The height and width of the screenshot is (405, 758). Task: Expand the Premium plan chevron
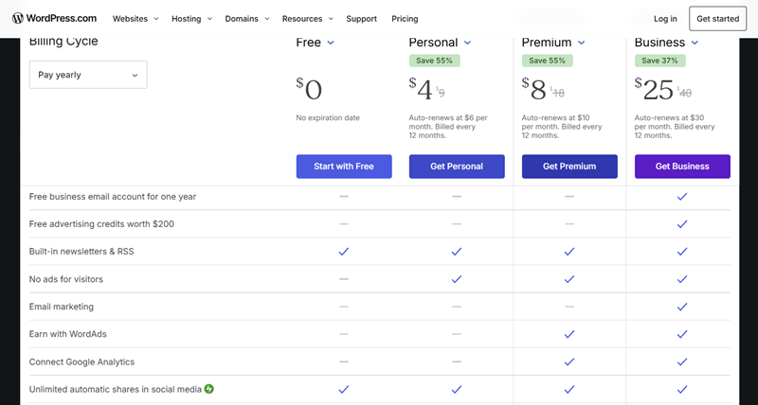pyautogui.click(x=582, y=43)
